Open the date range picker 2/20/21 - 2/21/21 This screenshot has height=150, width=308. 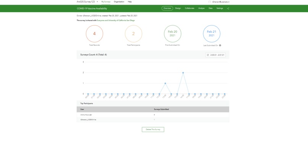(216, 55)
